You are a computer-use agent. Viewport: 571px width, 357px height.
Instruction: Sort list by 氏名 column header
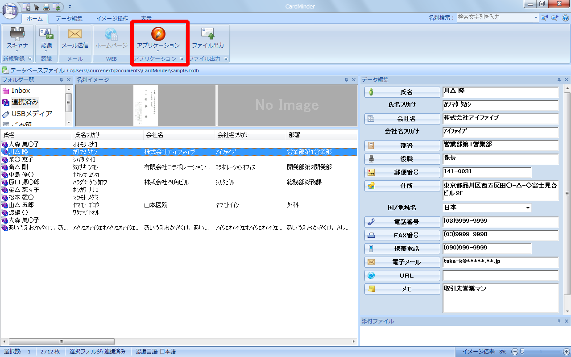[36, 134]
